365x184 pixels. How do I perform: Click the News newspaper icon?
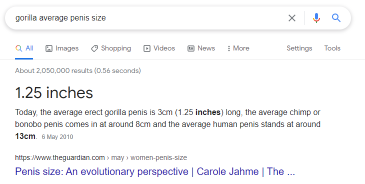191,48
